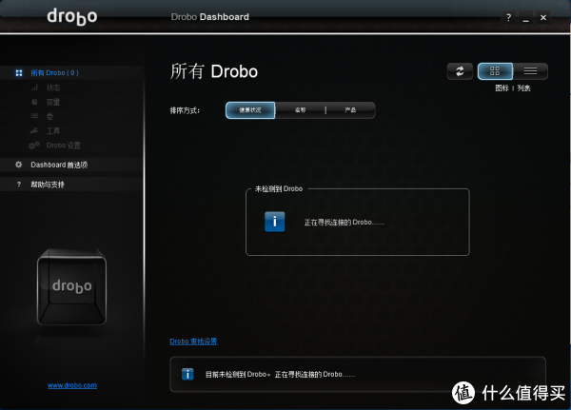
Task: Click the 列表 view label
Action: click(x=523, y=88)
